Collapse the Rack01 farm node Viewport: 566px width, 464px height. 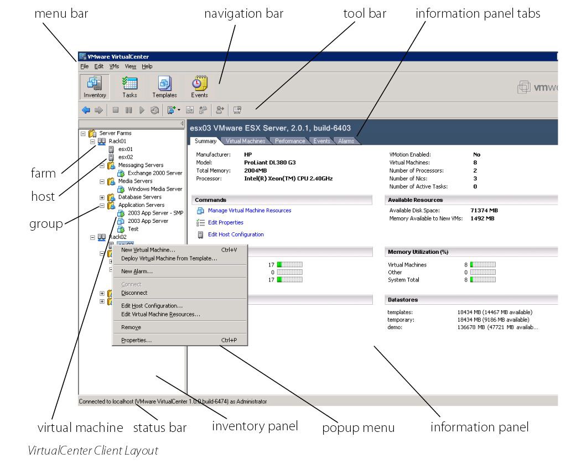[92, 142]
